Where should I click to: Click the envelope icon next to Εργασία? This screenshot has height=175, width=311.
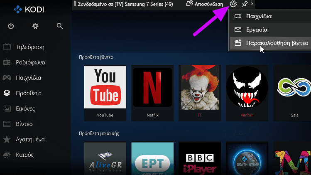(x=238, y=30)
